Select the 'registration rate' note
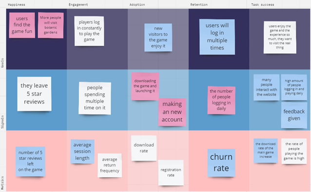The height and width of the screenshot is (192, 311). 171,173
